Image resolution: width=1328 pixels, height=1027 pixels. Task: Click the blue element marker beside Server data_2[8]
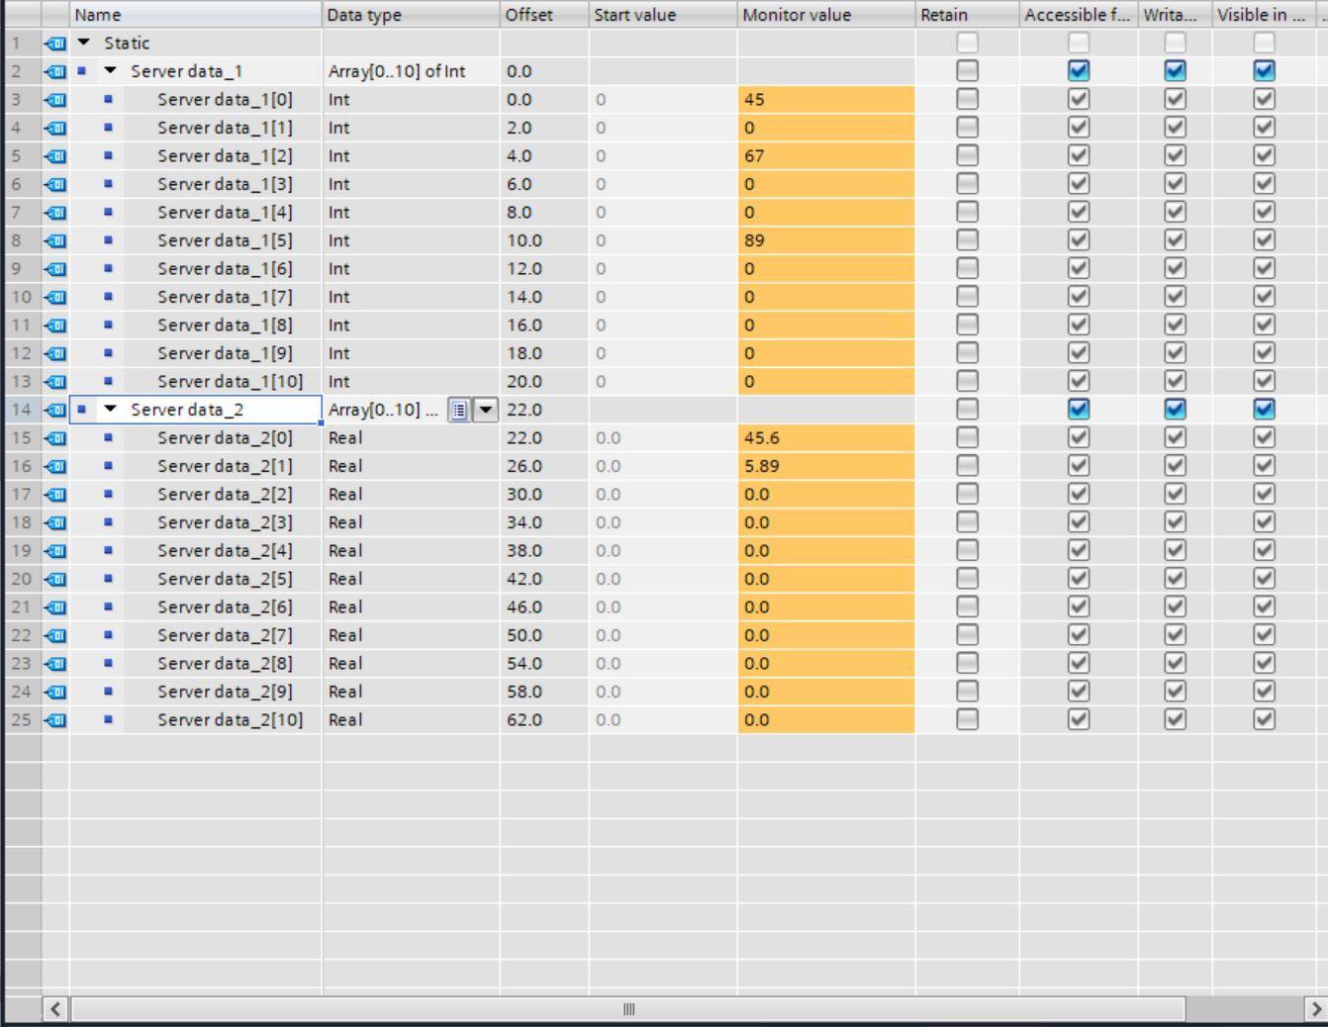pos(108,663)
